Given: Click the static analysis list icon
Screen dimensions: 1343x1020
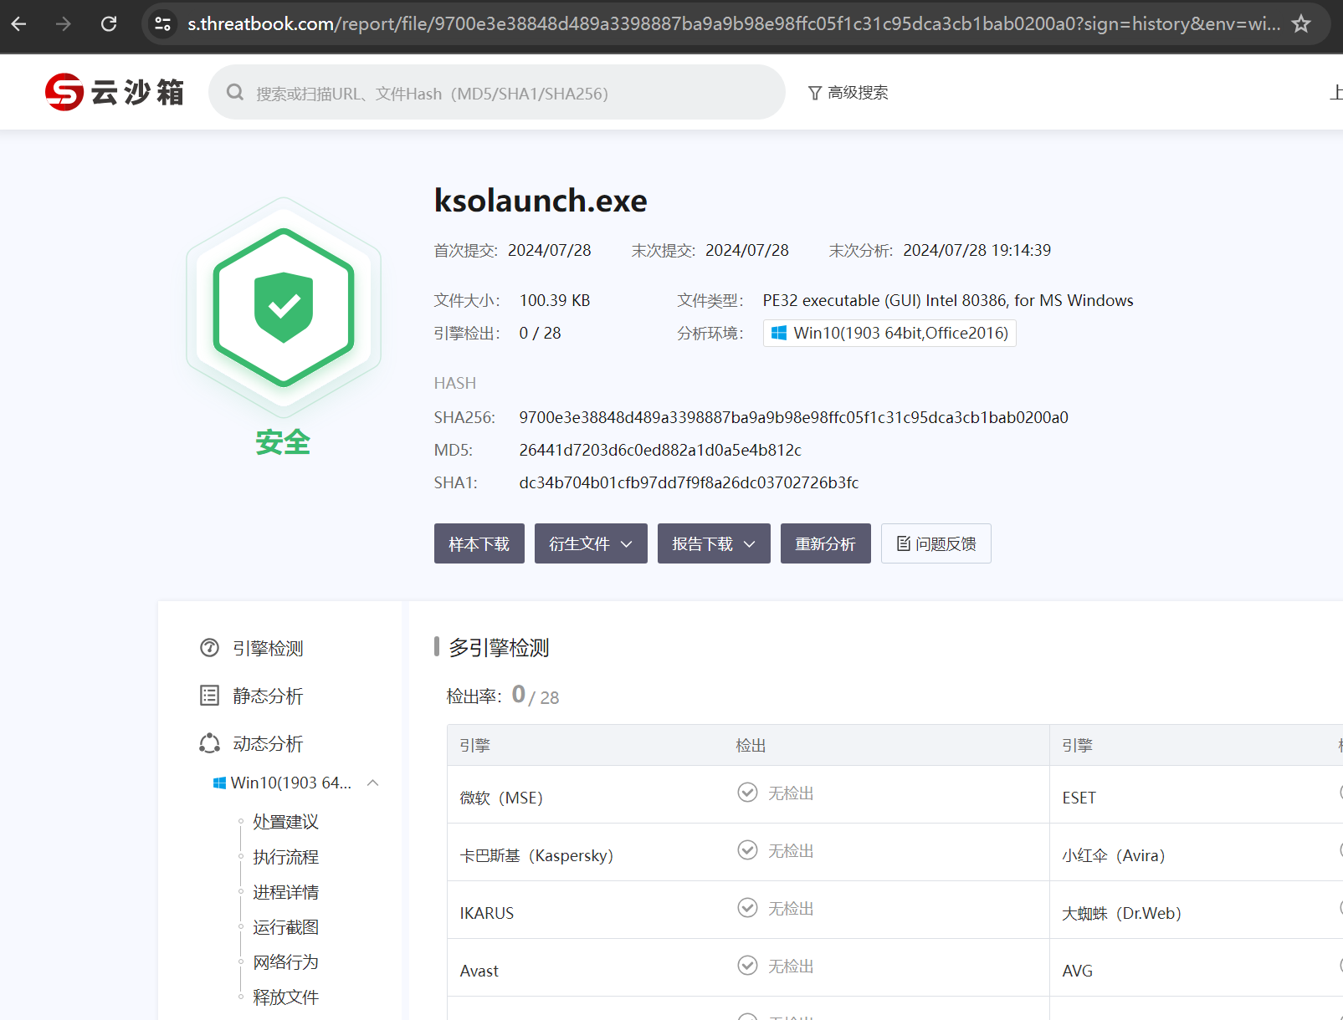Looking at the screenshot, I should [209, 696].
